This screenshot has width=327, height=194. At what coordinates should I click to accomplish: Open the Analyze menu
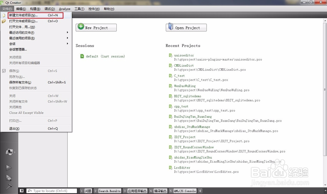(x=65, y=9)
